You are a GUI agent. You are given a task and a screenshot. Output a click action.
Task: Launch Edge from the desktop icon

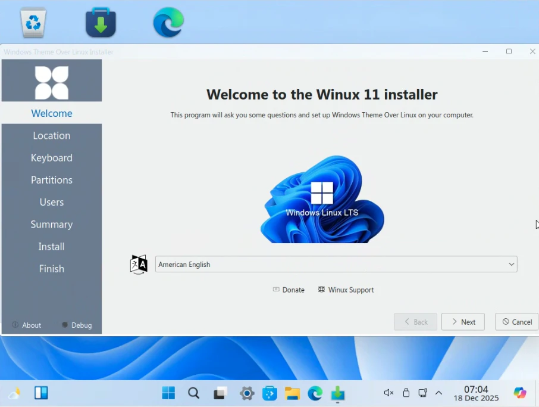click(168, 23)
